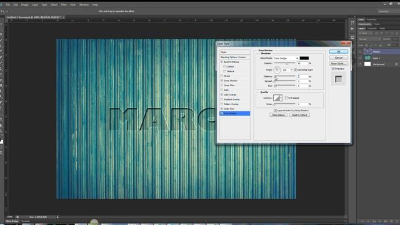
Task: Open the Mini Bridge tab
Action: 12,221
